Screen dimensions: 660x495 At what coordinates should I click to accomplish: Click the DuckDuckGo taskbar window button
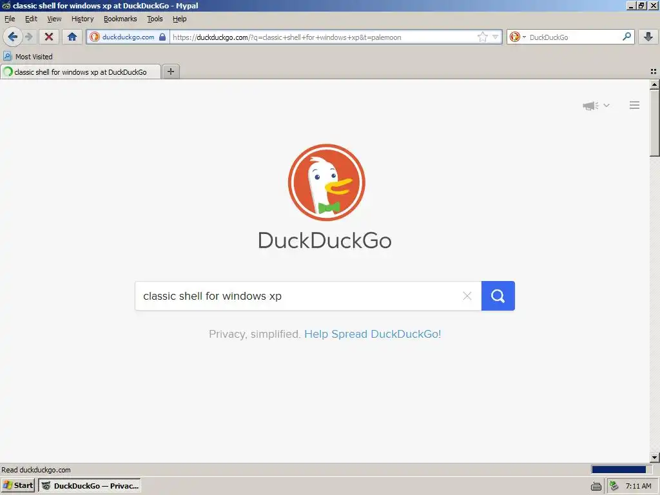90,486
